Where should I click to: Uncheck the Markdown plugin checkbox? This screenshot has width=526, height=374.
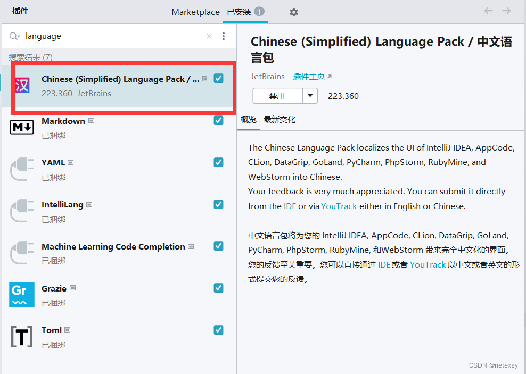click(218, 120)
